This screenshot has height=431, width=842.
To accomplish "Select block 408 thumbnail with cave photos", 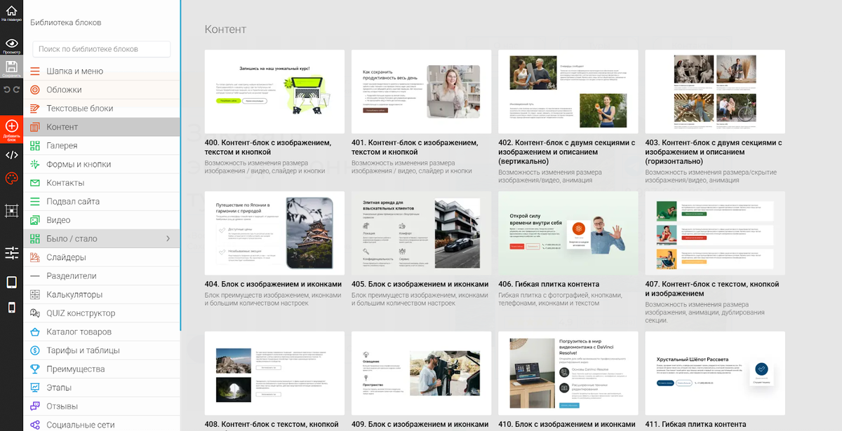I will [x=274, y=374].
